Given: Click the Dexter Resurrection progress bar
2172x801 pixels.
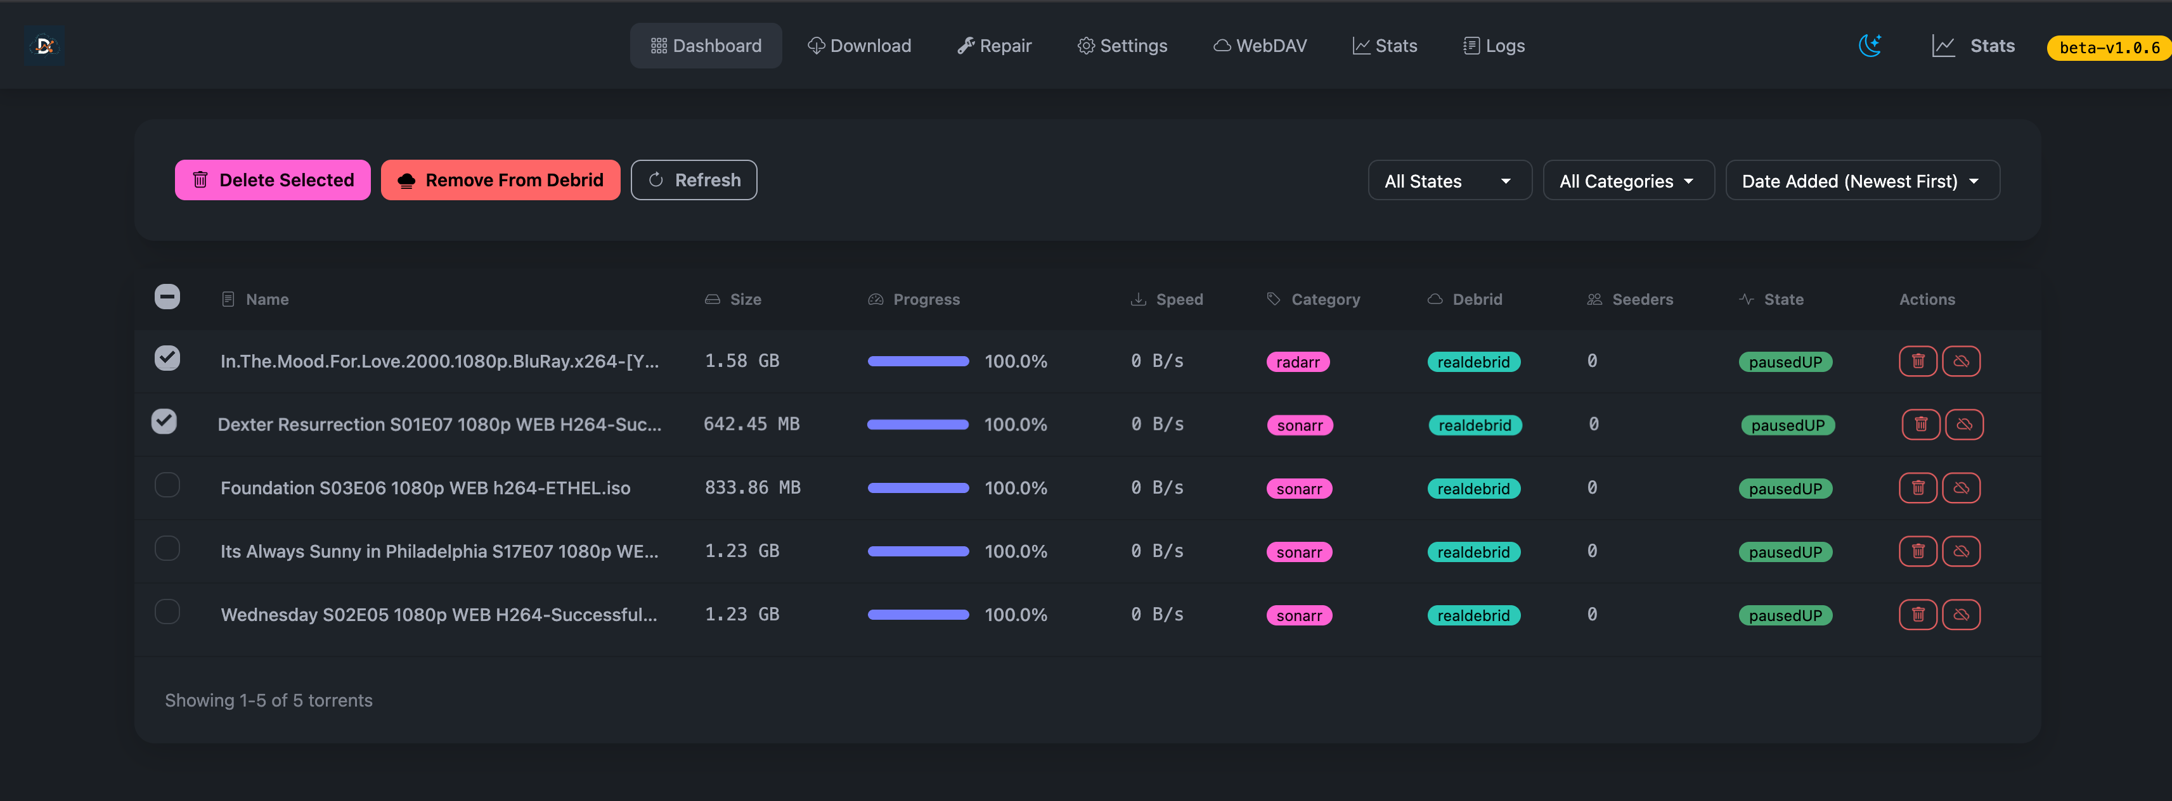Looking at the screenshot, I should click(917, 424).
